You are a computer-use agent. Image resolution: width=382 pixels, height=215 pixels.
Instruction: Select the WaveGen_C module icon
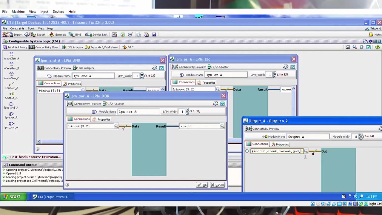coord(11,76)
